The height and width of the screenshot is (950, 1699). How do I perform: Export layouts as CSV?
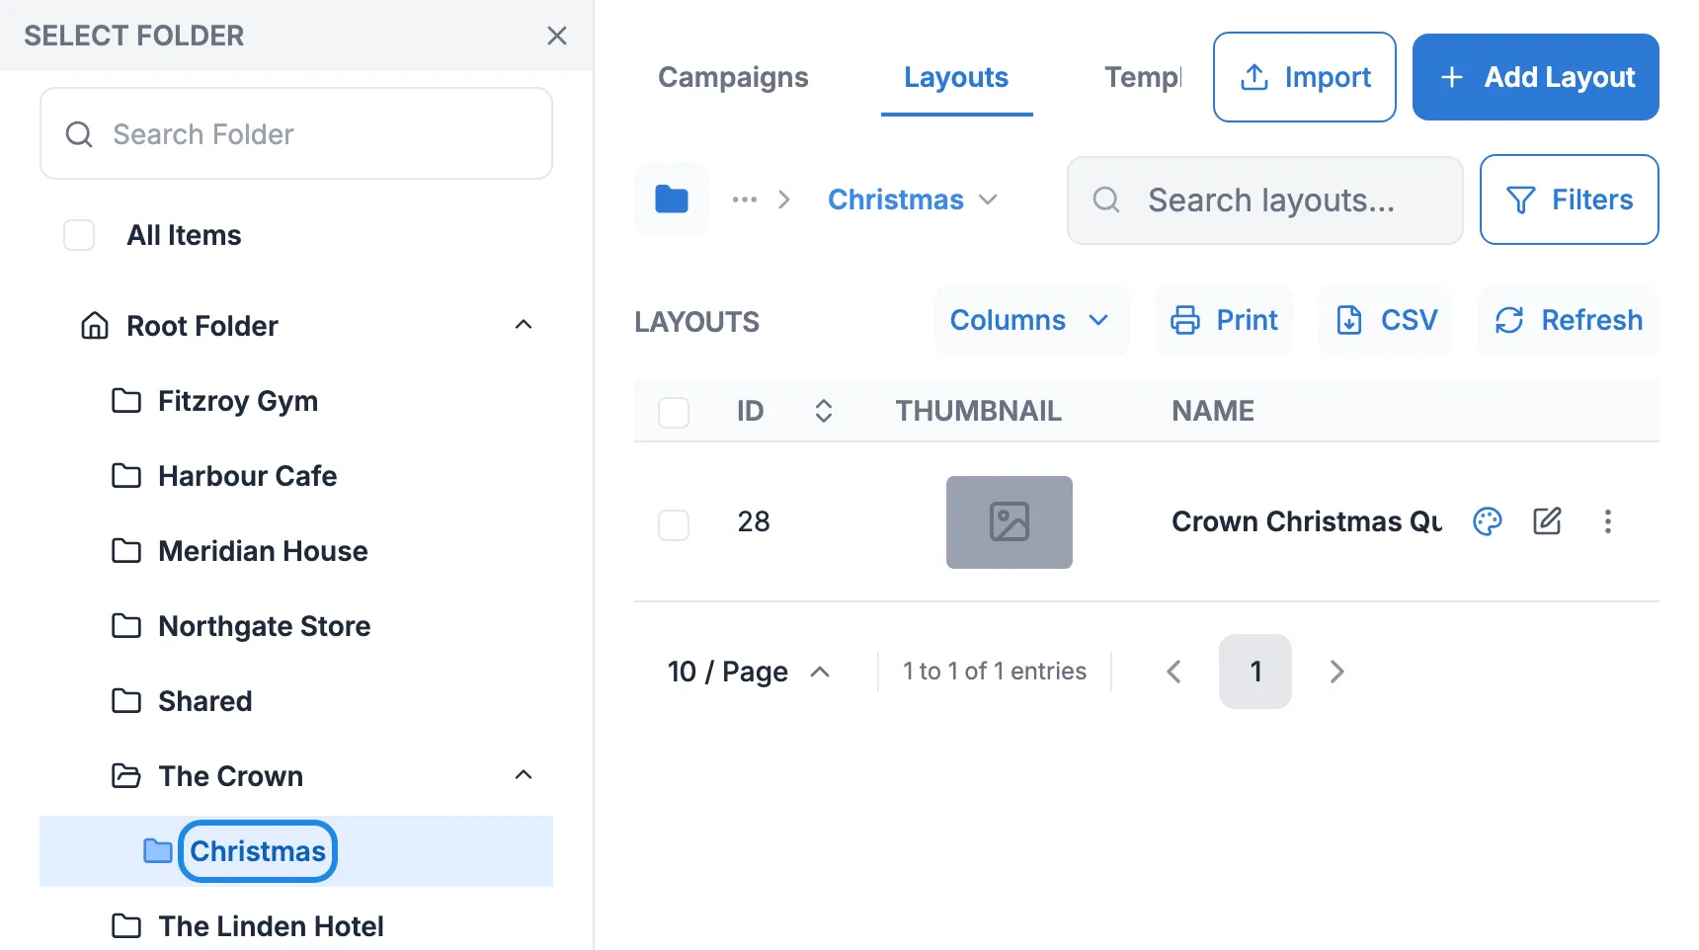coord(1387,320)
